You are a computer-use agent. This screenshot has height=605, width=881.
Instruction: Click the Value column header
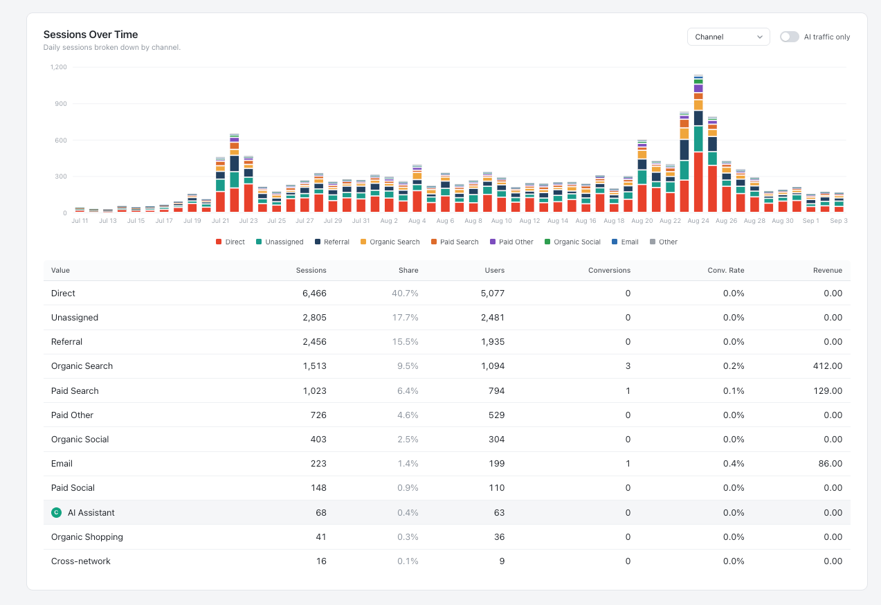click(60, 271)
